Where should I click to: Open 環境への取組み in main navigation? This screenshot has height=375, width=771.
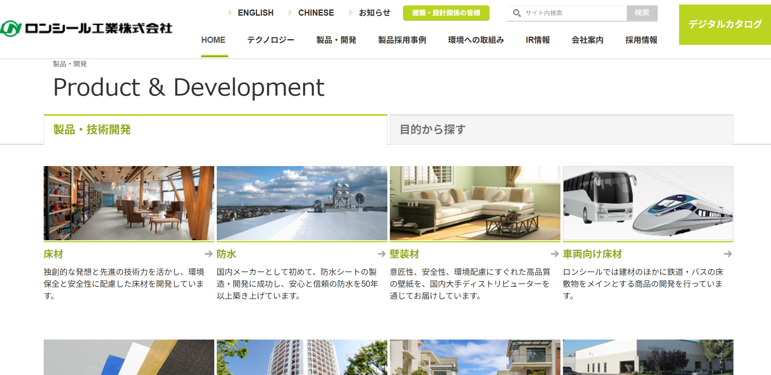point(476,40)
